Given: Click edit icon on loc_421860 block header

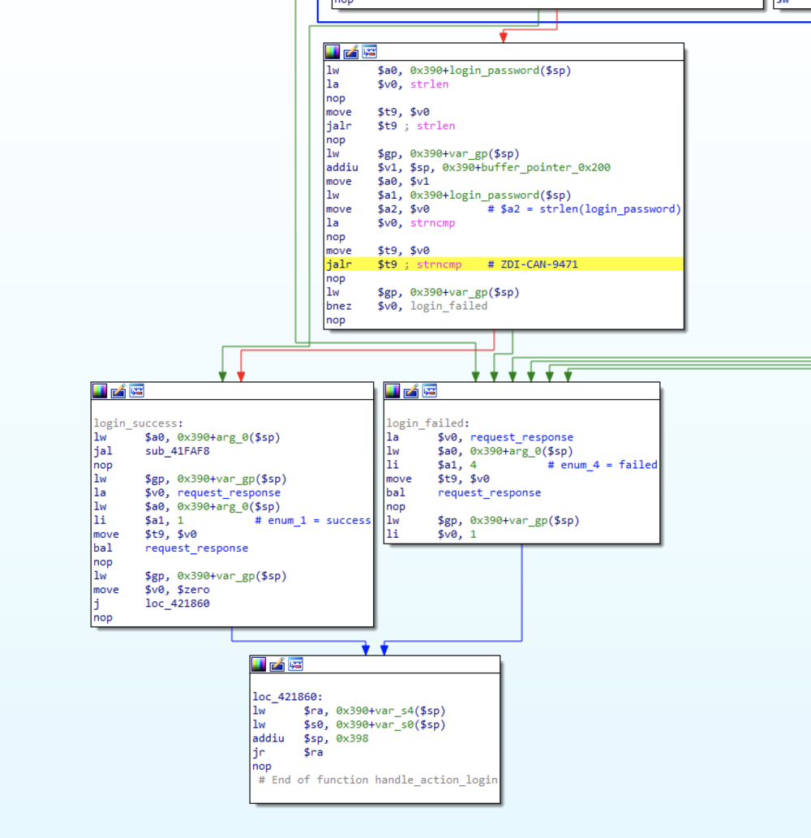Looking at the screenshot, I should [277, 664].
